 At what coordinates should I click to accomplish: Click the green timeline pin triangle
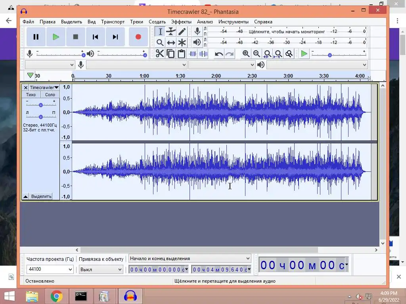30,75
